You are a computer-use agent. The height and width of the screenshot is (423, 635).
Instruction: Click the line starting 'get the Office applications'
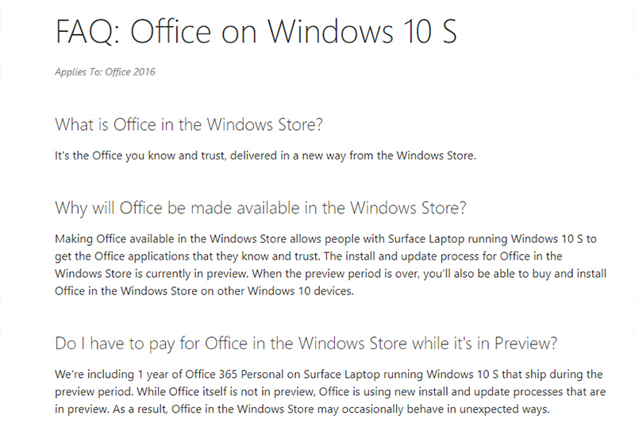tap(308, 256)
